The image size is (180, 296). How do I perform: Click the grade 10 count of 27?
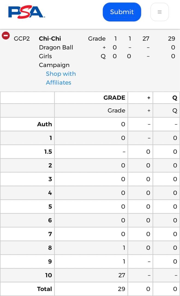click(122, 275)
